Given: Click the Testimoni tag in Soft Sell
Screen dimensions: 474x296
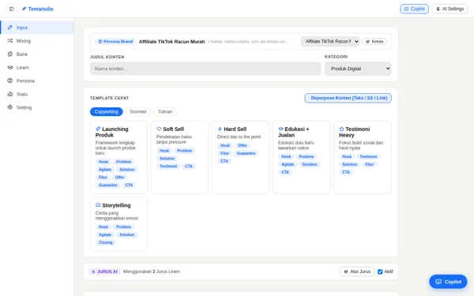Looking at the screenshot, I should pos(168,167).
